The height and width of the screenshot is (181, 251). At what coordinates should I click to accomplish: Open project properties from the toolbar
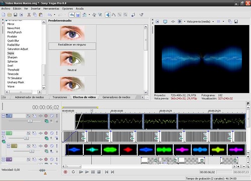[x=21, y=15]
